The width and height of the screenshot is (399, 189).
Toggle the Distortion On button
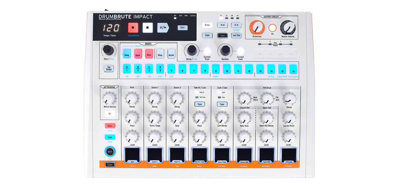pos(272,28)
